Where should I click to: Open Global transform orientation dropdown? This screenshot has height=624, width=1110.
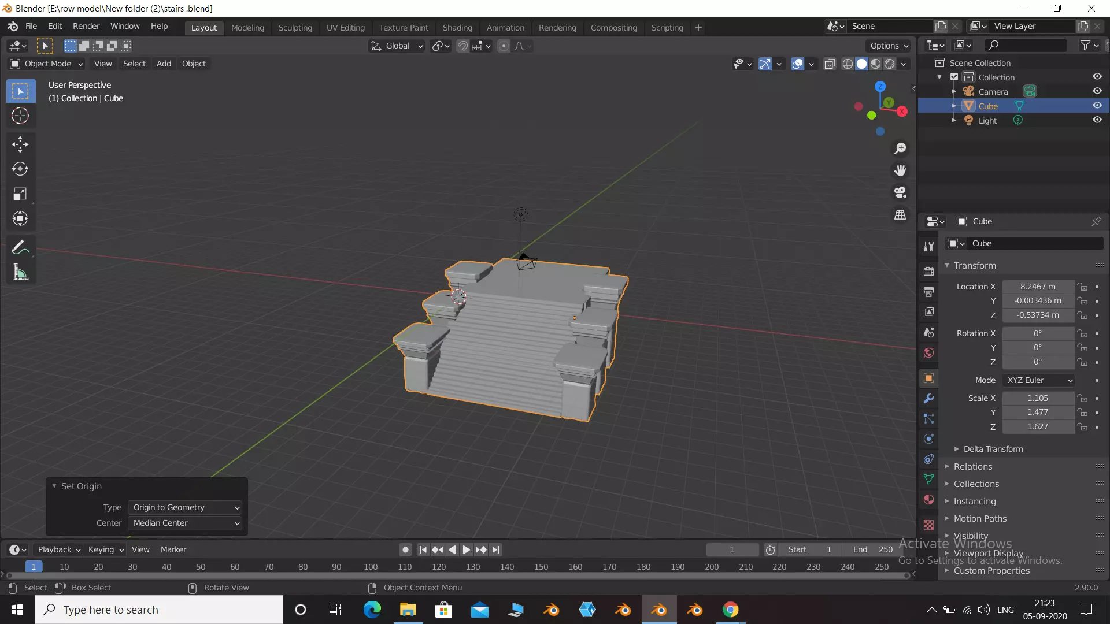tap(397, 46)
